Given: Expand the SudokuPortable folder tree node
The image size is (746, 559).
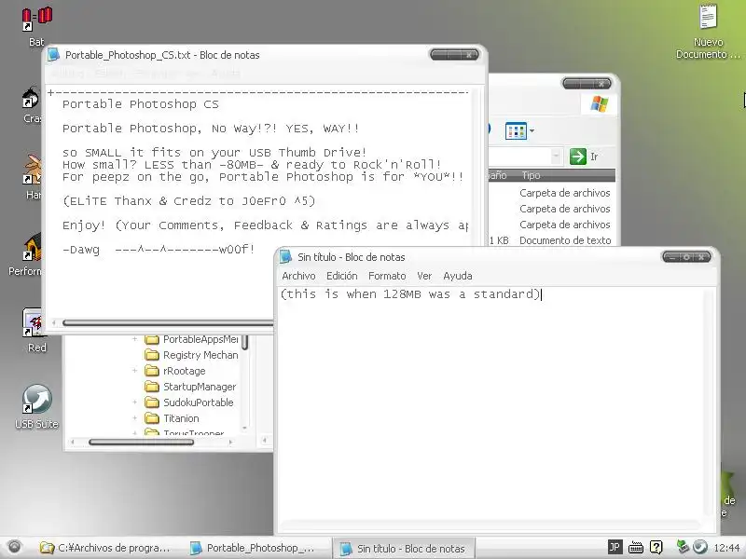Looking at the screenshot, I should coord(134,402).
